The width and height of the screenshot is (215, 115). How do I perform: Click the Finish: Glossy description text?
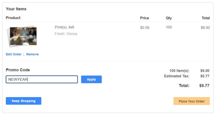tap(66, 34)
